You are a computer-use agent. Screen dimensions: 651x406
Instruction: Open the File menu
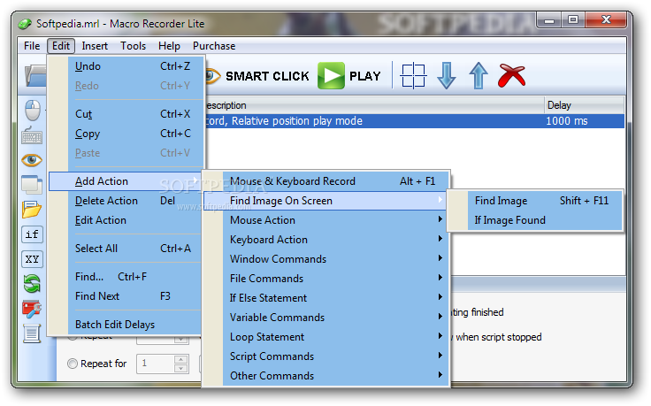pos(32,46)
